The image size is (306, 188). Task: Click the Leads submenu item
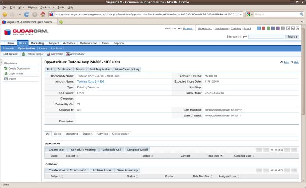click(x=43, y=49)
